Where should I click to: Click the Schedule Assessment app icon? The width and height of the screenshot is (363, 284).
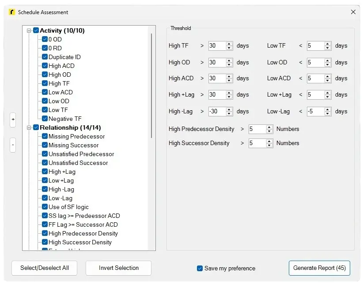[12, 12]
